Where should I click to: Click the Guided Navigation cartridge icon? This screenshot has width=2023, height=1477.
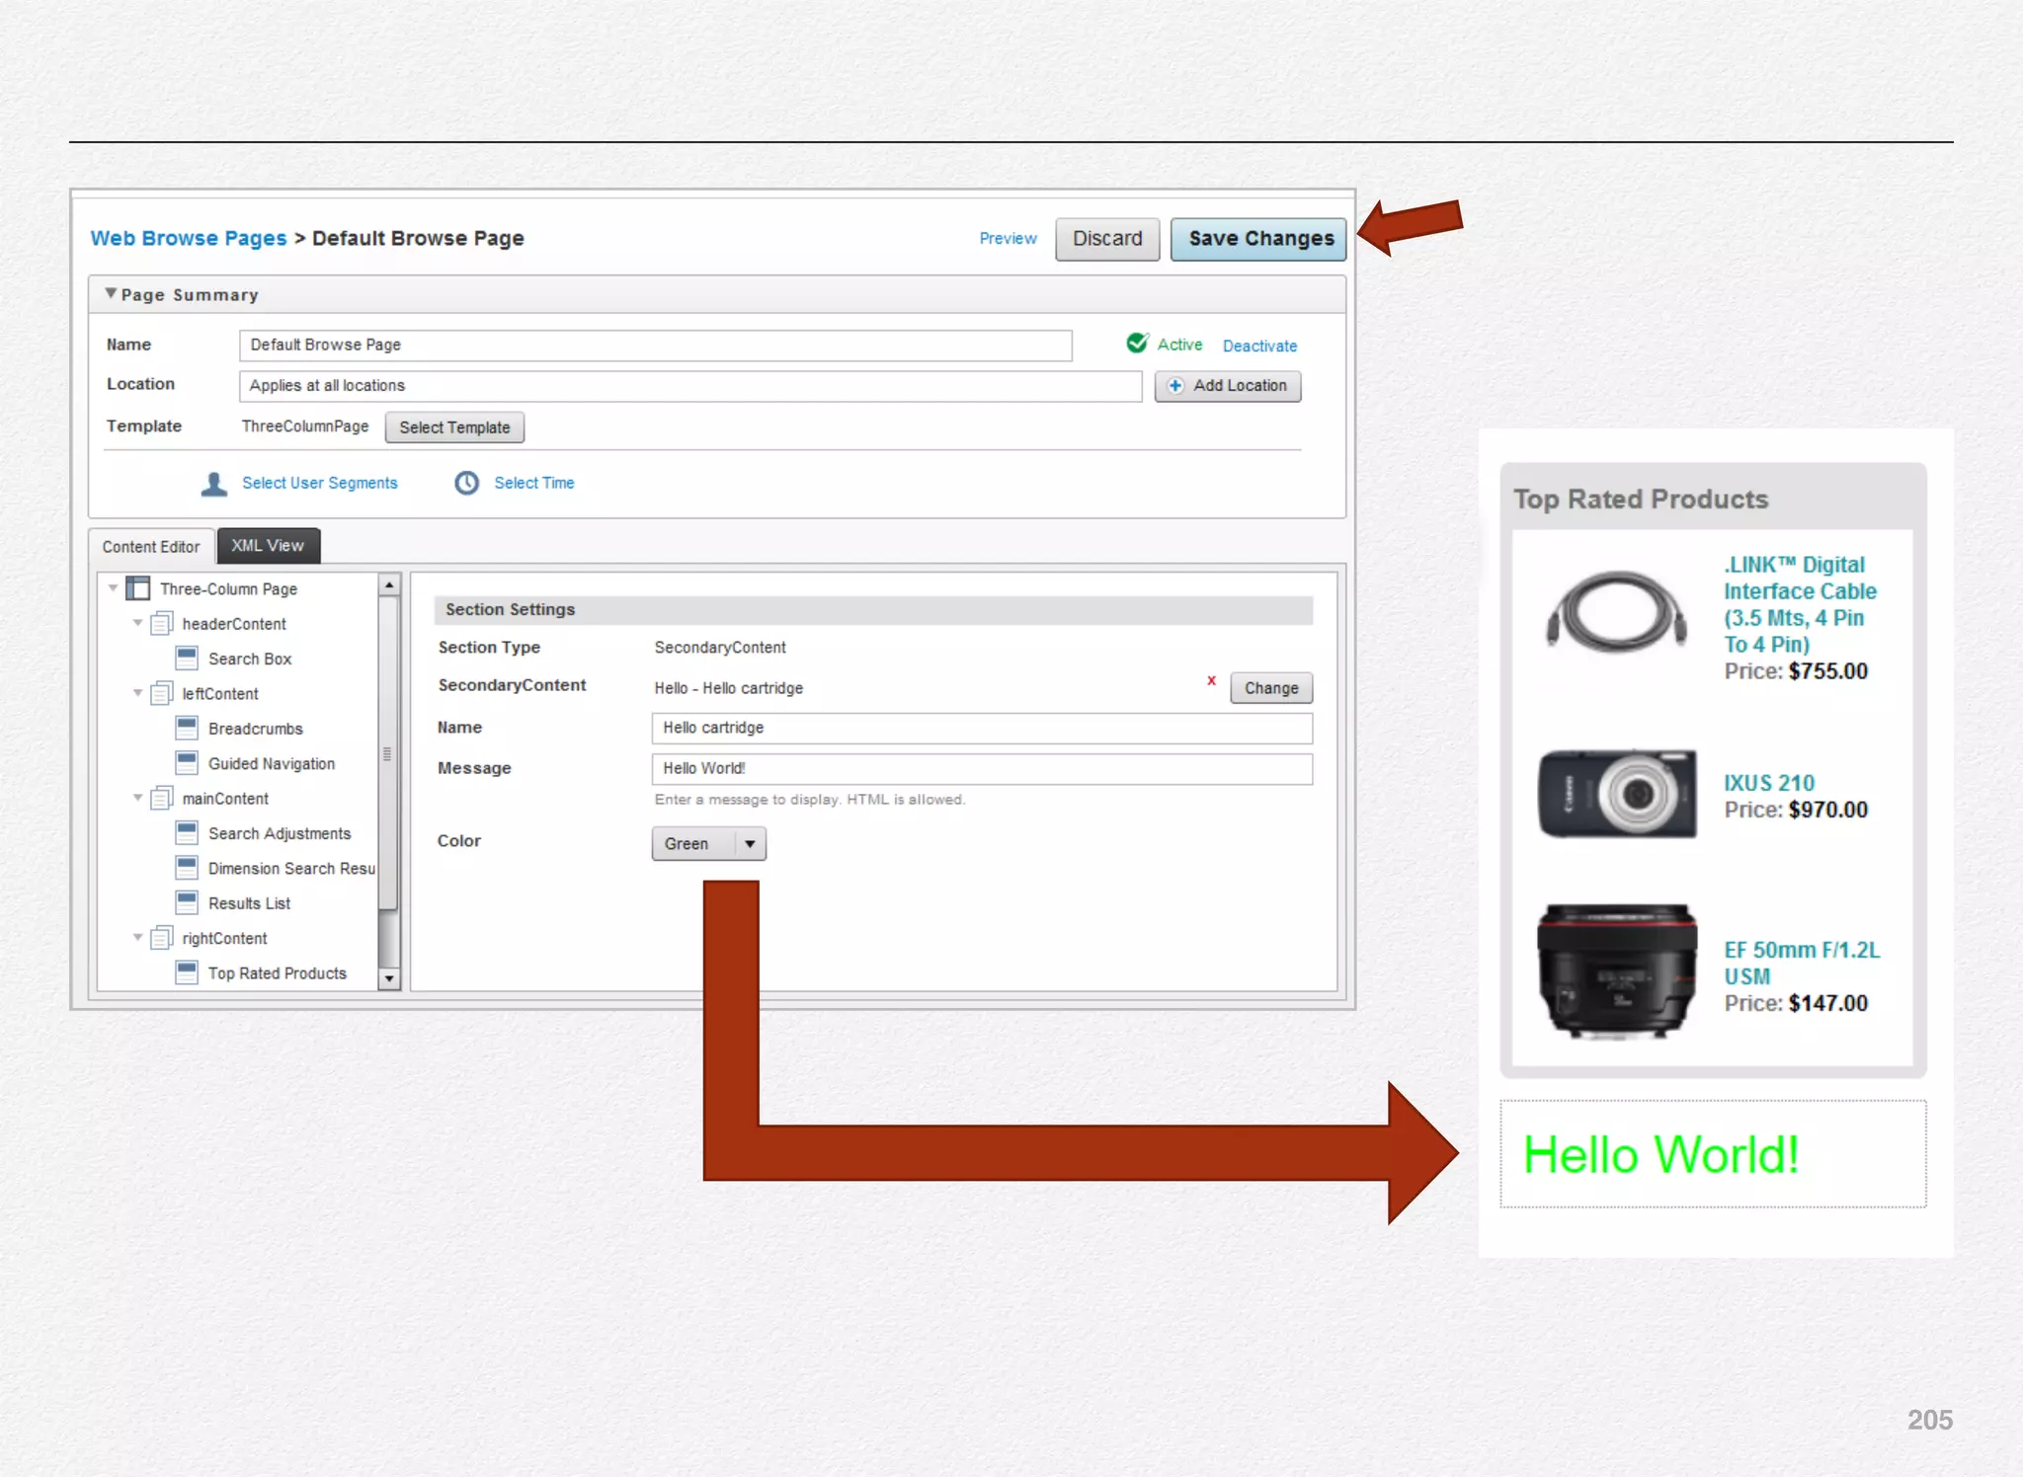(x=186, y=762)
